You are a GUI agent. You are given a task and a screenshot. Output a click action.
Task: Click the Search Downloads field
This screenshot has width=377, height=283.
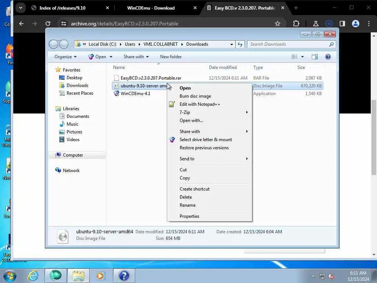coord(292,44)
